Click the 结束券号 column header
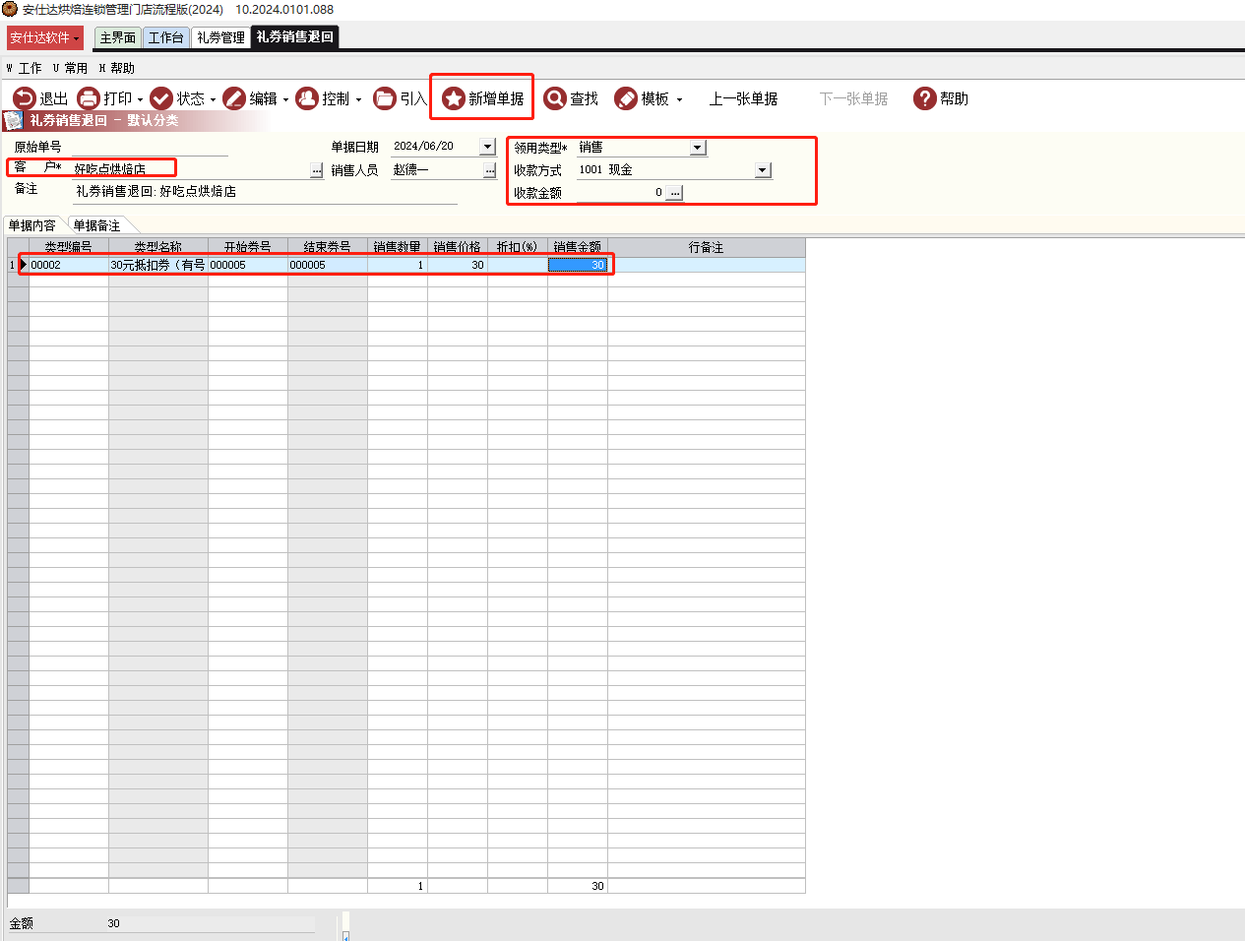The width and height of the screenshot is (1245, 941). click(x=328, y=247)
